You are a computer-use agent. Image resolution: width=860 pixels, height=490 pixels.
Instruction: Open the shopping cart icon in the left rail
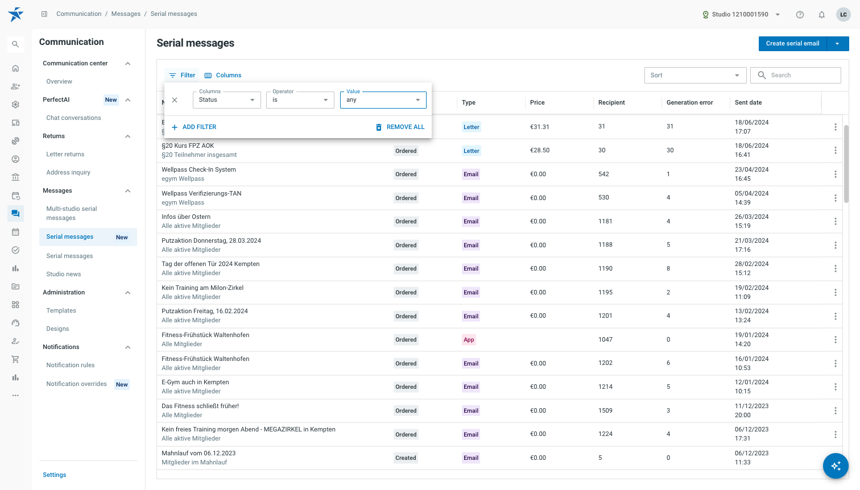[15, 359]
